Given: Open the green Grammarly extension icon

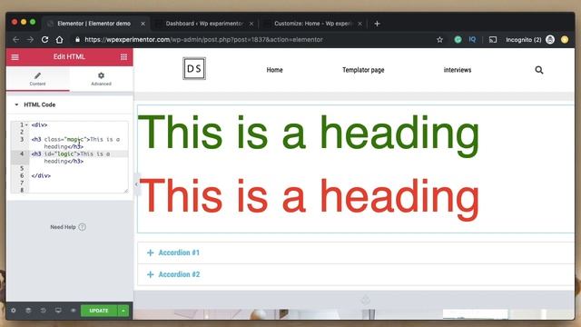Looking at the screenshot, I should tap(458, 40).
